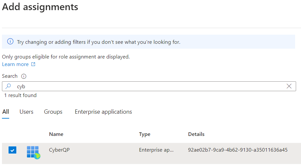The image size is (301, 165).
Task: Click the magnifier icon in search box
Action: (8, 86)
